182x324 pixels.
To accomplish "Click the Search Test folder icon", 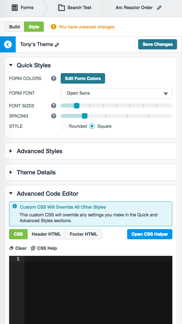I will (x=61, y=8).
